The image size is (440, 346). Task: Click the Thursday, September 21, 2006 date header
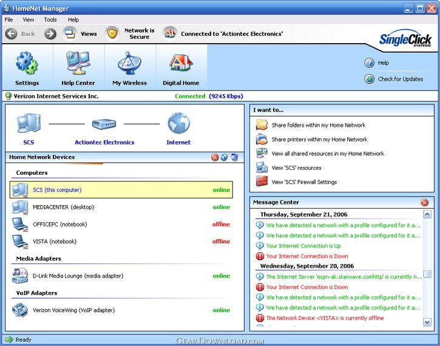click(303, 214)
